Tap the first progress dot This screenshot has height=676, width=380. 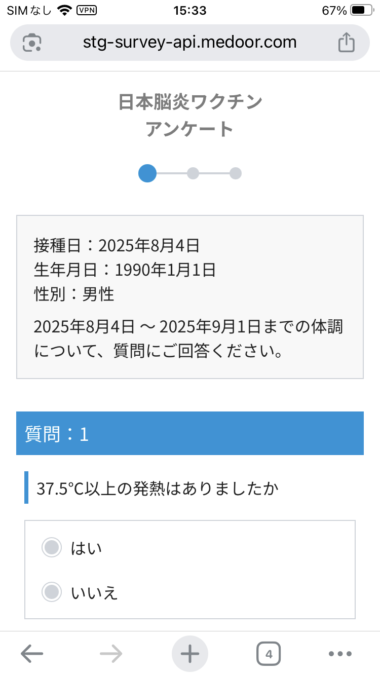point(147,174)
